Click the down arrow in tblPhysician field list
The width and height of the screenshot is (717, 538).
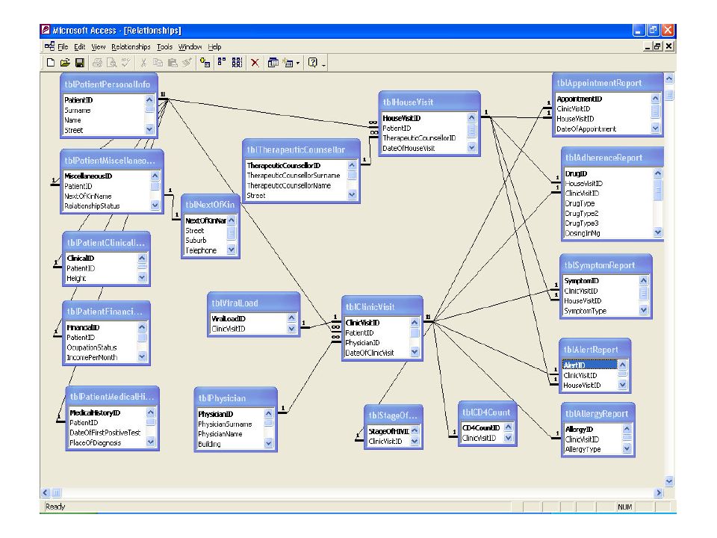click(x=268, y=443)
